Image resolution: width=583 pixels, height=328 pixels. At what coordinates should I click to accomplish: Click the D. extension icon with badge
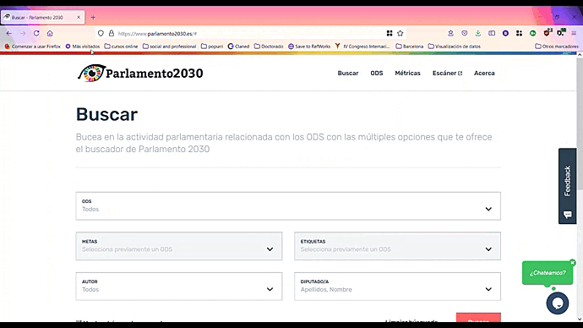click(x=561, y=33)
